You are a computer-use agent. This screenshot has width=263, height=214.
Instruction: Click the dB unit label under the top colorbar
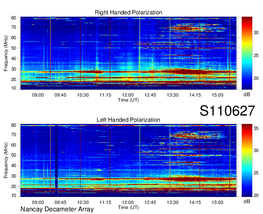(247, 95)
